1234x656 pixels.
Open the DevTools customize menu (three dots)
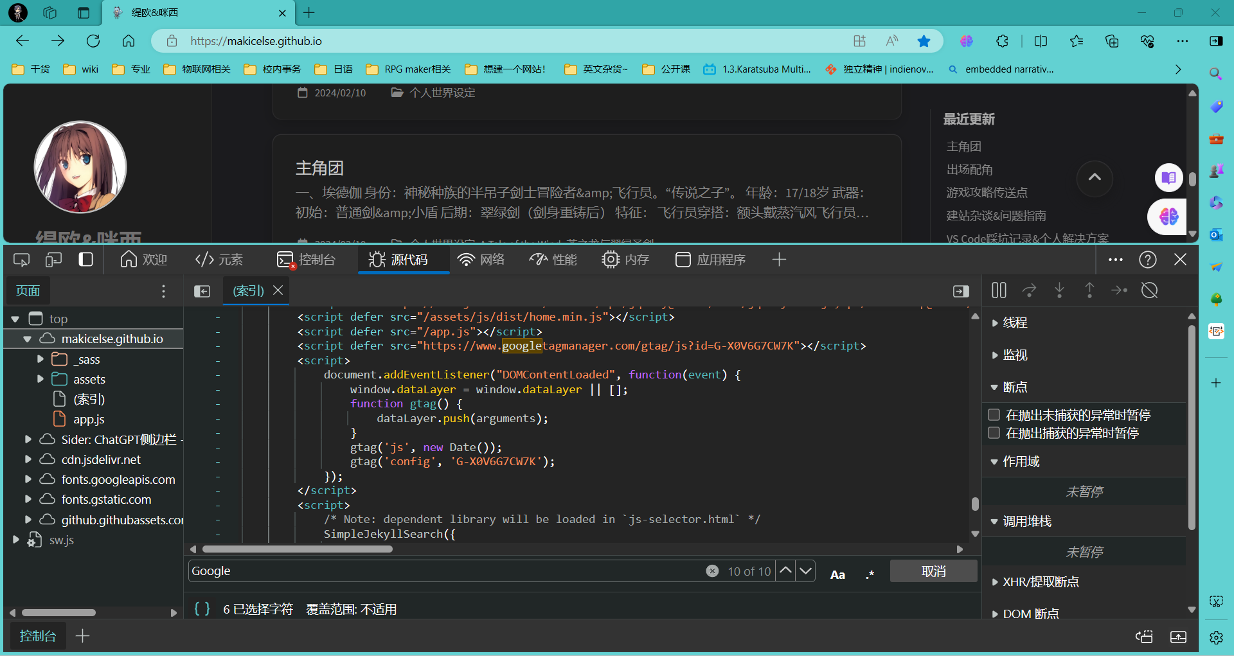[x=1116, y=260]
